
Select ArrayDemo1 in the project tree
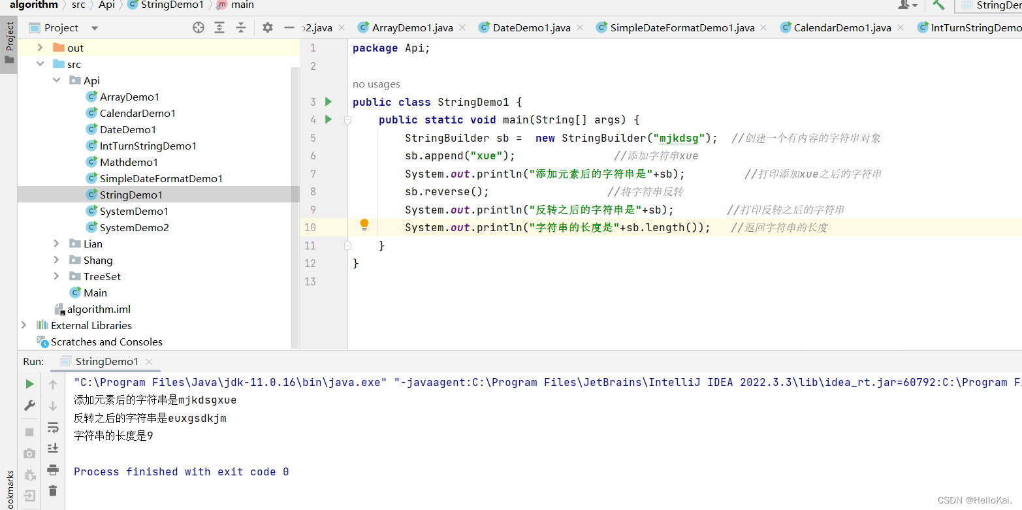pyautogui.click(x=129, y=97)
